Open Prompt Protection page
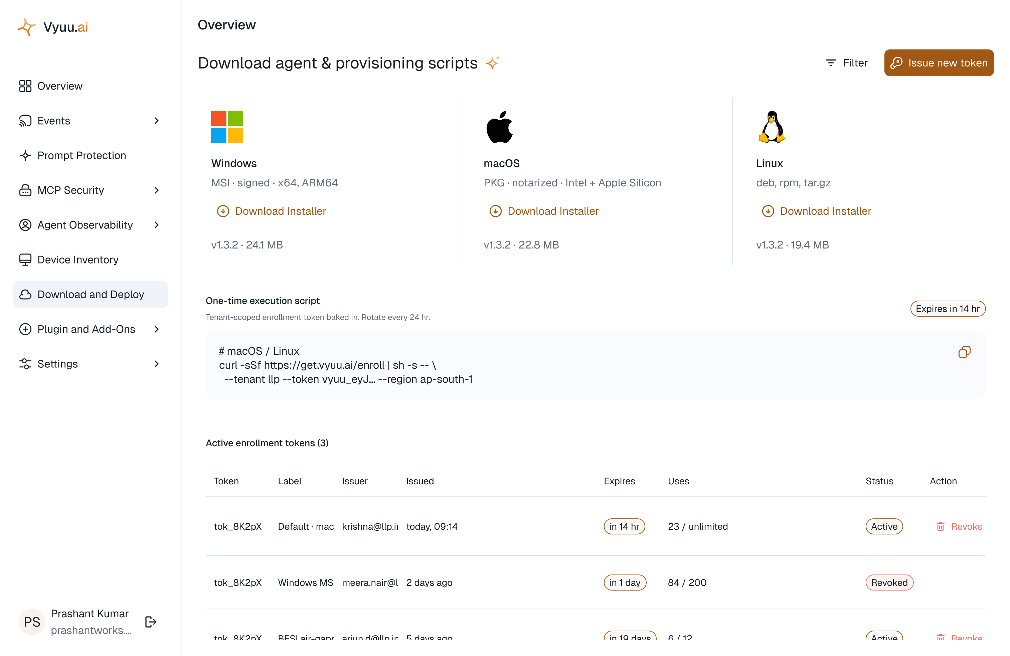Image resolution: width=1010 pixels, height=656 pixels. click(91, 155)
